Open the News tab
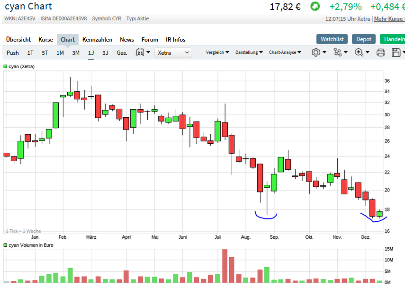Viewport: 405px width, 287px height. click(127, 40)
